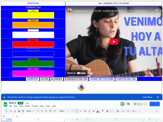Undo the last action in Sheets

pyautogui.click(x=11, y=111)
